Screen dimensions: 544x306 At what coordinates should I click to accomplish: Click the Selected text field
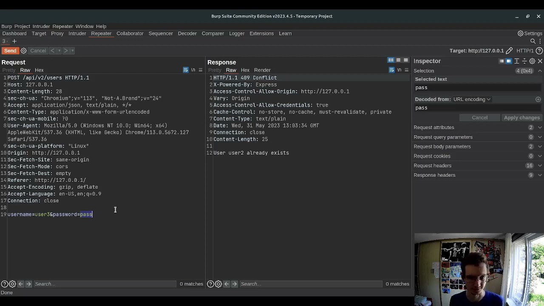pos(478,88)
